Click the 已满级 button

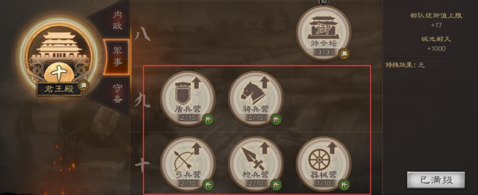tap(436, 180)
